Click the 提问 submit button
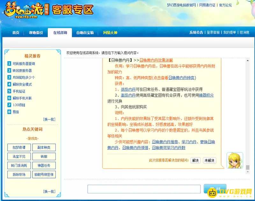The image size is (255, 201). [215, 189]
